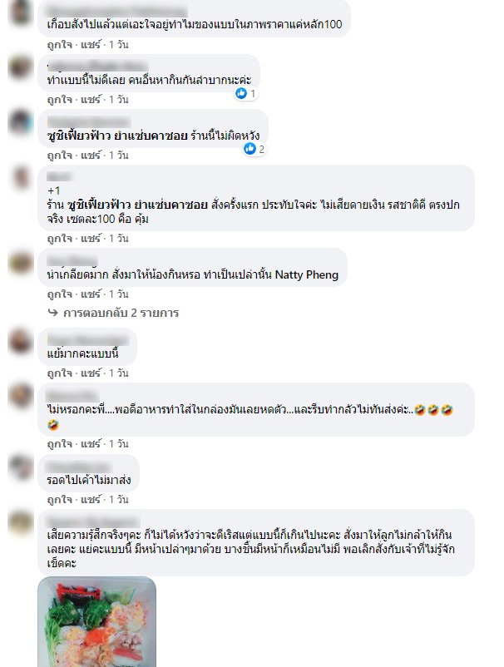The image size is (504, 667).
Task: Share the comment ทำแบบนี้ไม่ดีเลย
Action: (x=91, y=100)
